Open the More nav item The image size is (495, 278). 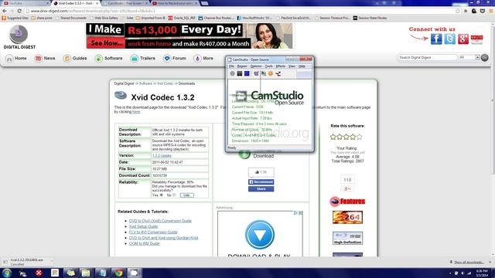coord(203,59)
